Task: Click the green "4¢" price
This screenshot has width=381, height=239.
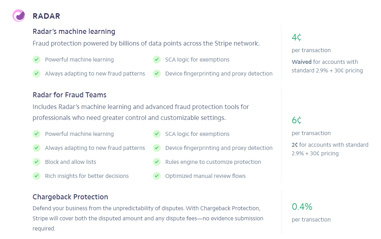Action: click(297, 37)
